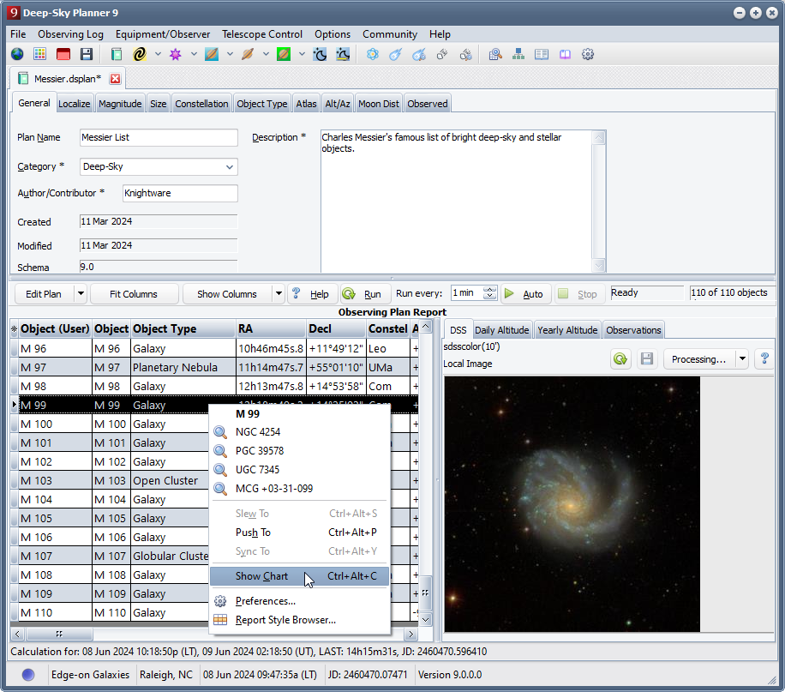Viewport: 785px width, 692px height.
Task: Click the purple starburst toolbar icon
Action: point(176,54)
